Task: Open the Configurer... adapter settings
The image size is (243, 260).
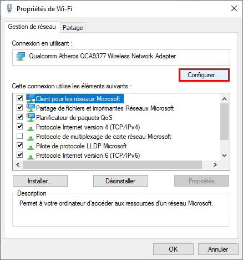Action: [x=204, y=75]
